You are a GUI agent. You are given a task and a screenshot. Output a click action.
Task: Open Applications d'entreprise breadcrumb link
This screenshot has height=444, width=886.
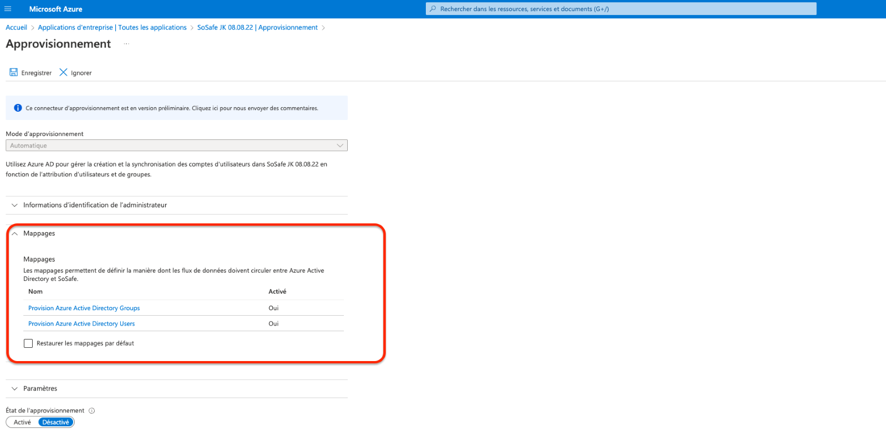pos(112,28)
